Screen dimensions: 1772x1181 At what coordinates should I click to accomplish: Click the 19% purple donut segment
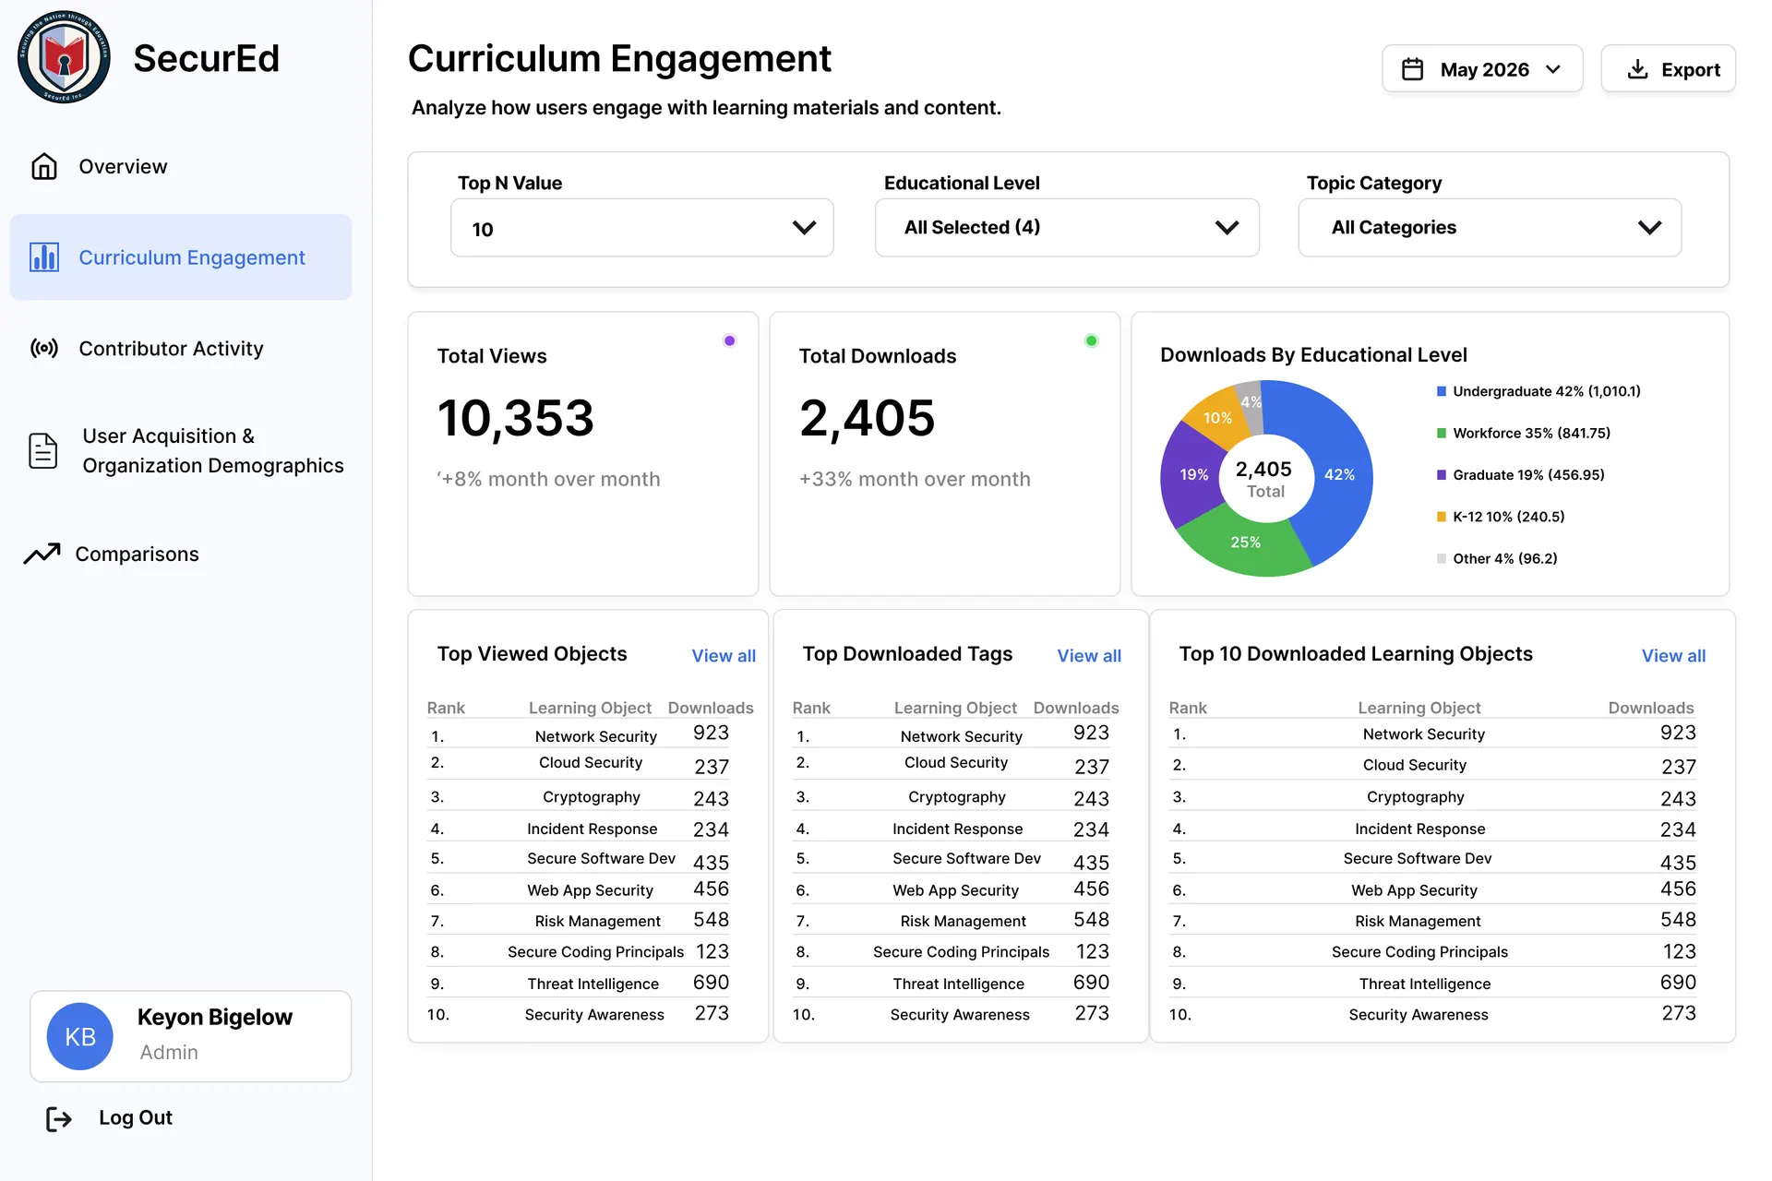(x=1192, y=474)
